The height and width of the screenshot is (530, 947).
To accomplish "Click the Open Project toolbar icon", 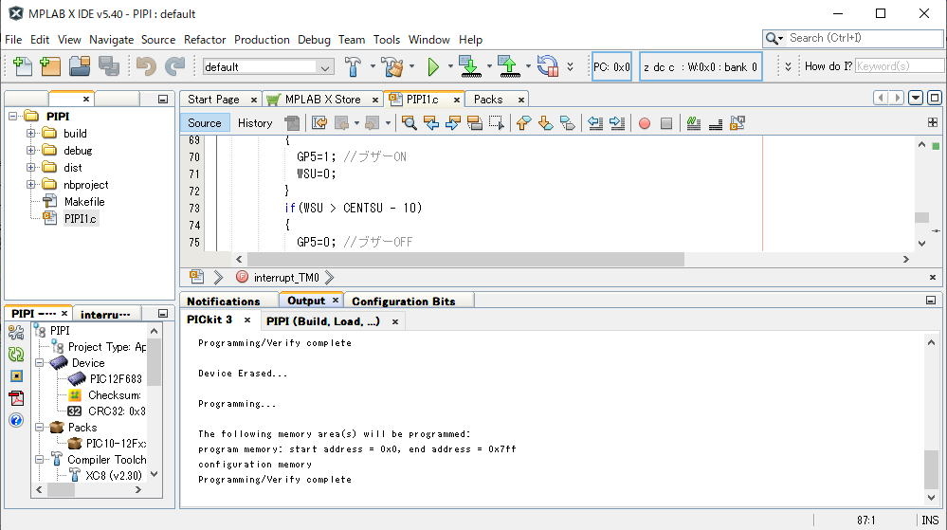I will 79,65.
